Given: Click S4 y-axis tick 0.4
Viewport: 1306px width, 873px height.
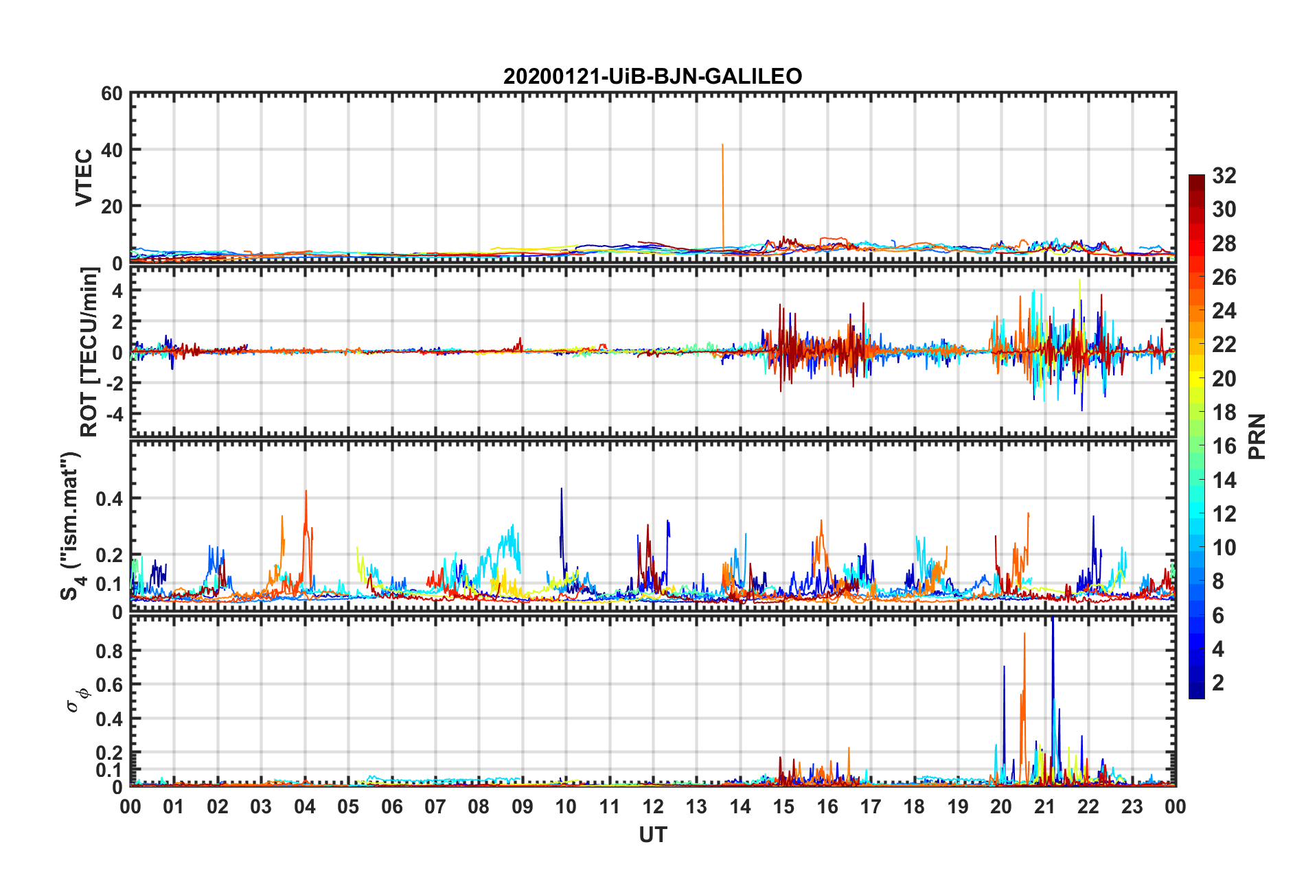Looking at the screenshot, I should coord(110,498).
